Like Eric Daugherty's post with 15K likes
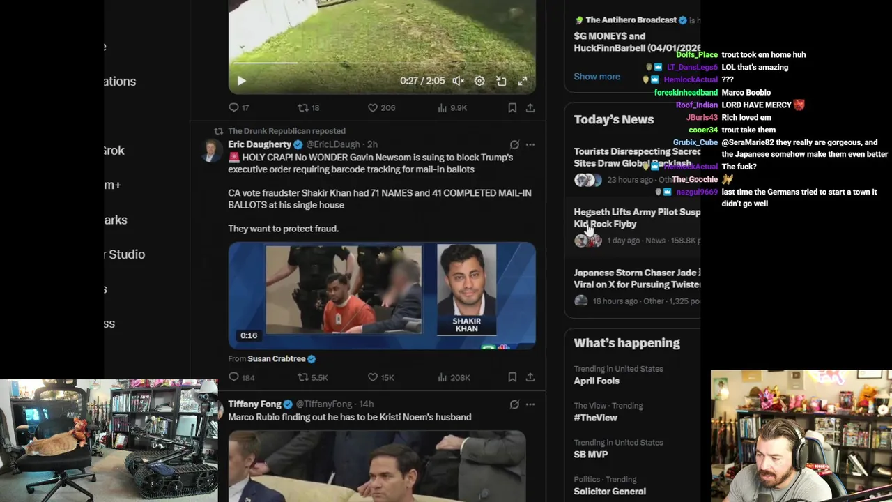This screenshot has width=892, height=502. point(380,377)
